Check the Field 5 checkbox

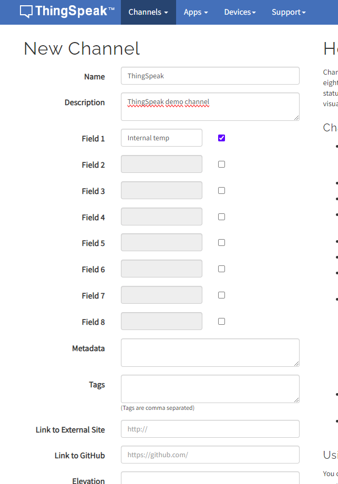tap(221, 243)
